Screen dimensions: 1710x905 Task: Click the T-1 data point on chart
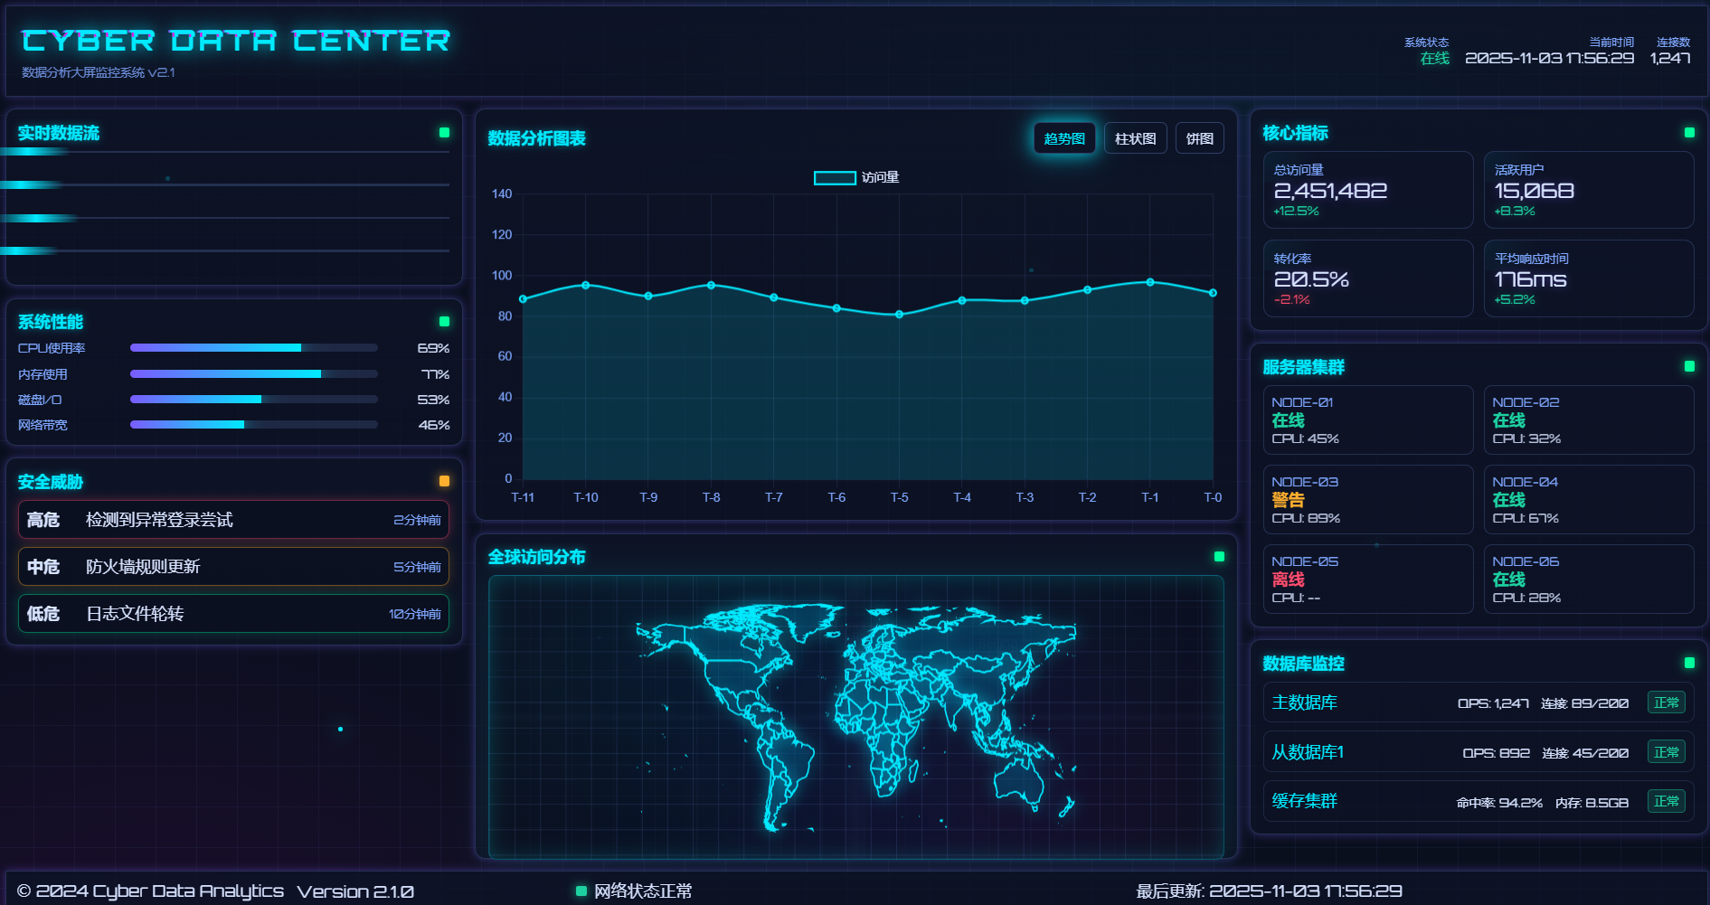click(1150, 282)
